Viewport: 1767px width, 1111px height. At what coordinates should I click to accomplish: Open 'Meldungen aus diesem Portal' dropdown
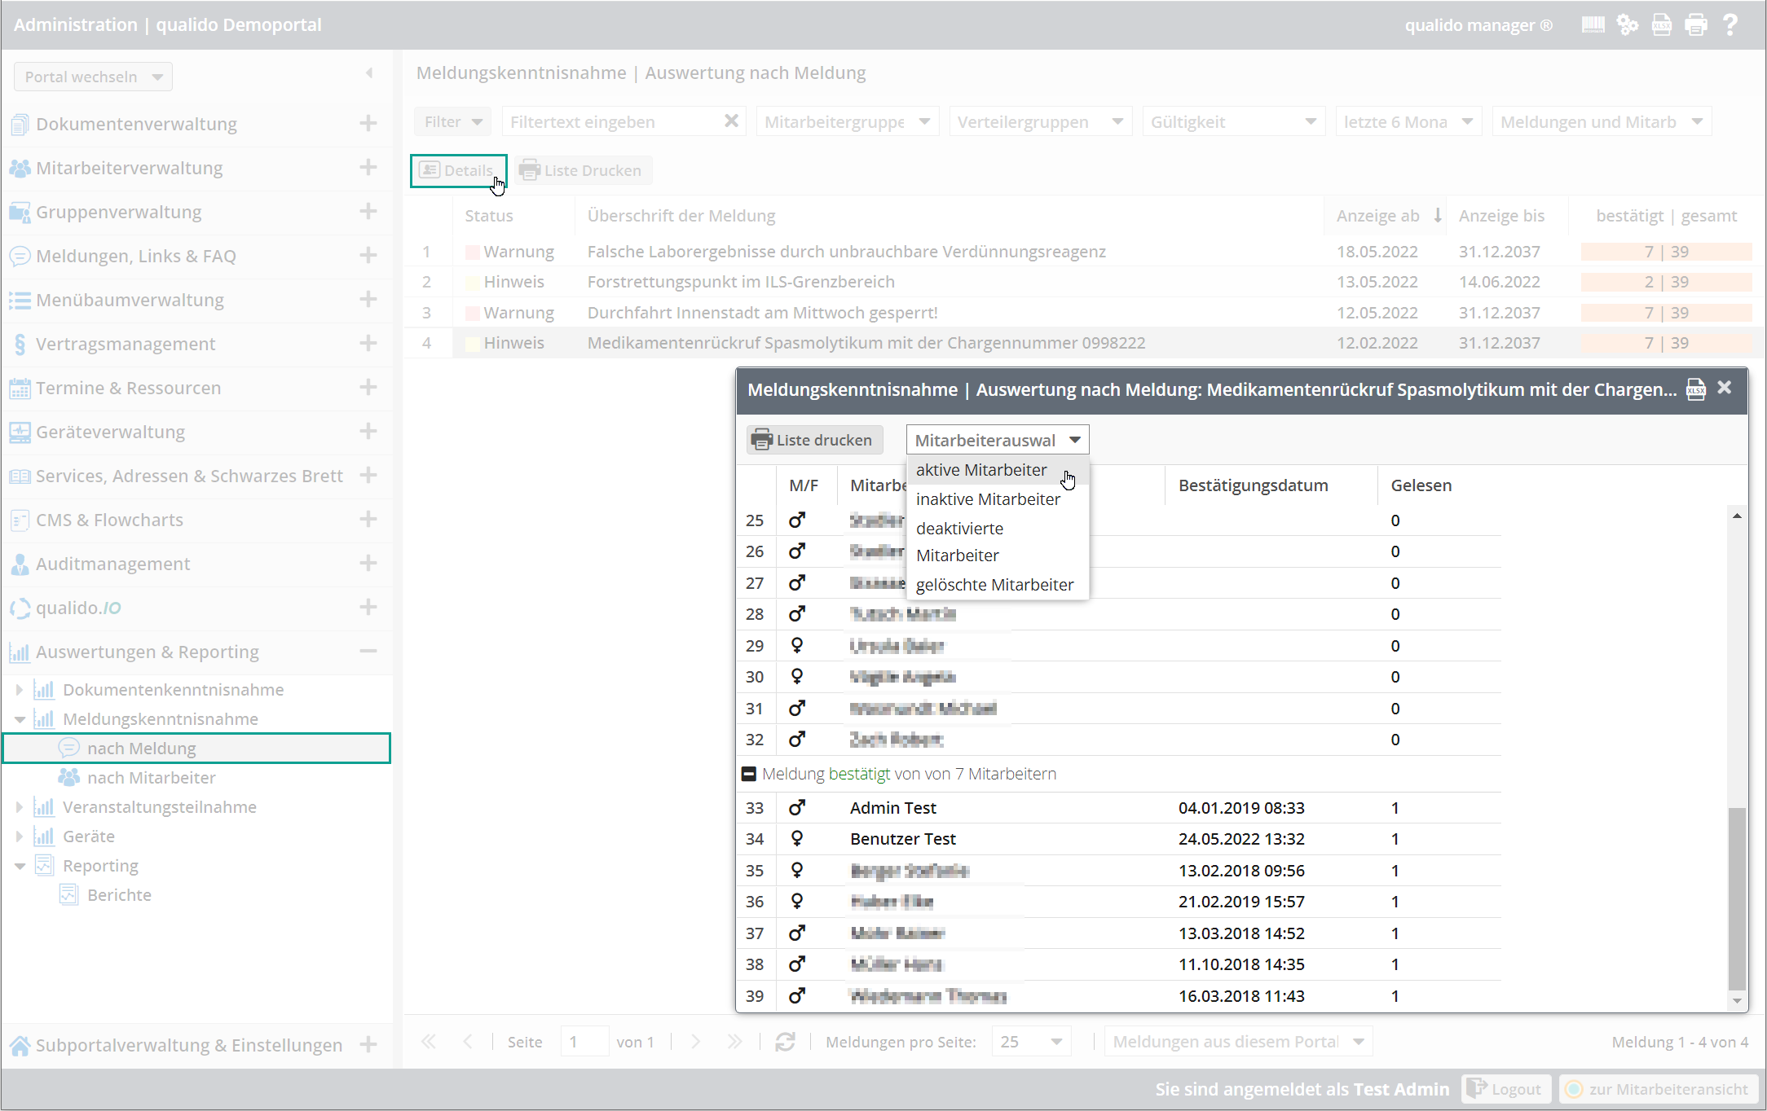point(1238,1042)
